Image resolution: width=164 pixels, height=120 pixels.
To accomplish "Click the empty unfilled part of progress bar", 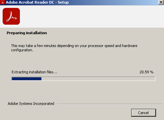I will click(98, 79).
